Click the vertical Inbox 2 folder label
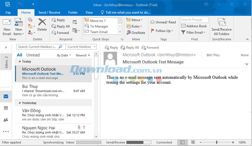 (x=6, y=62)
